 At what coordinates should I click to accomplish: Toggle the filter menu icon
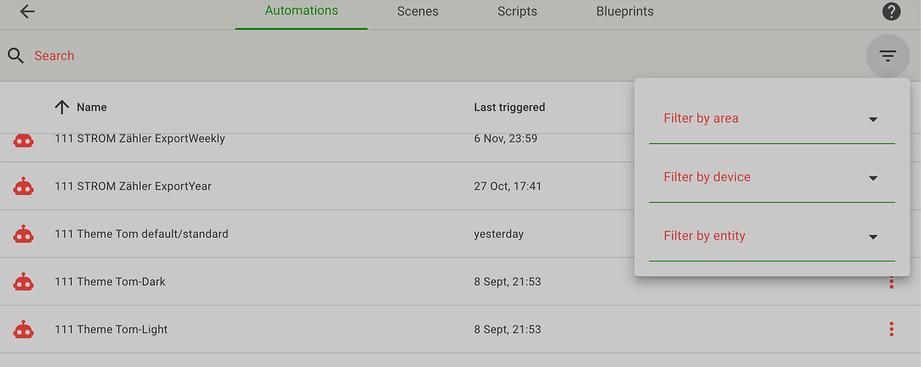tap(888, 56)
